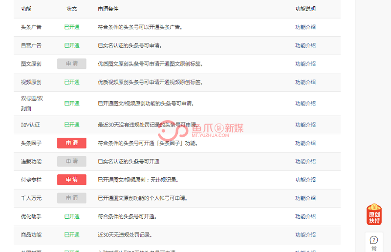391x252 pixels.
Task: Click condition text 已开通图文/视频原创；无违规记录
Action: [138, 180]
